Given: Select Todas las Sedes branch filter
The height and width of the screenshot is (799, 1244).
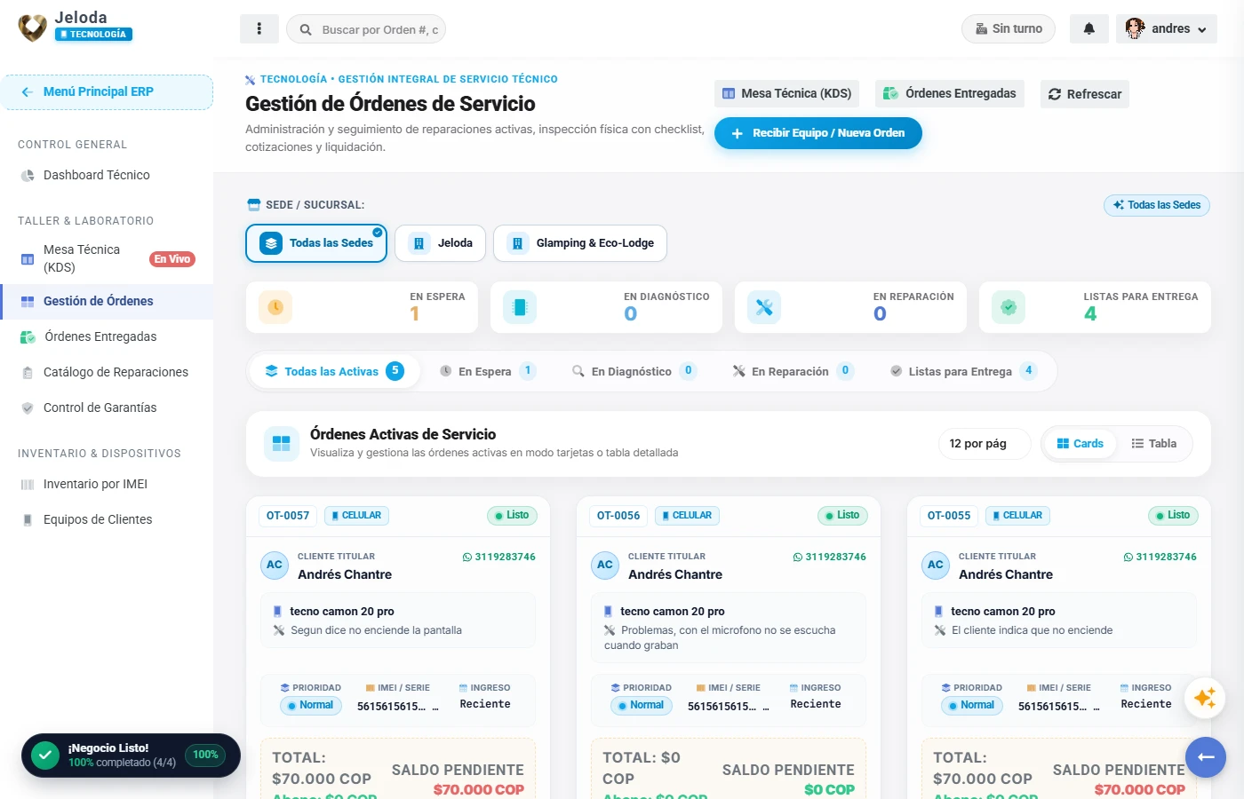Looking at the screenshot, I should 316,243.
